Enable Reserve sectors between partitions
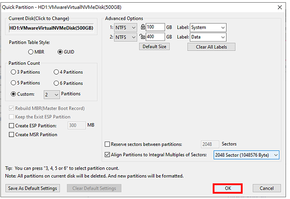This screenshot has height=199, width=290. 107,144
